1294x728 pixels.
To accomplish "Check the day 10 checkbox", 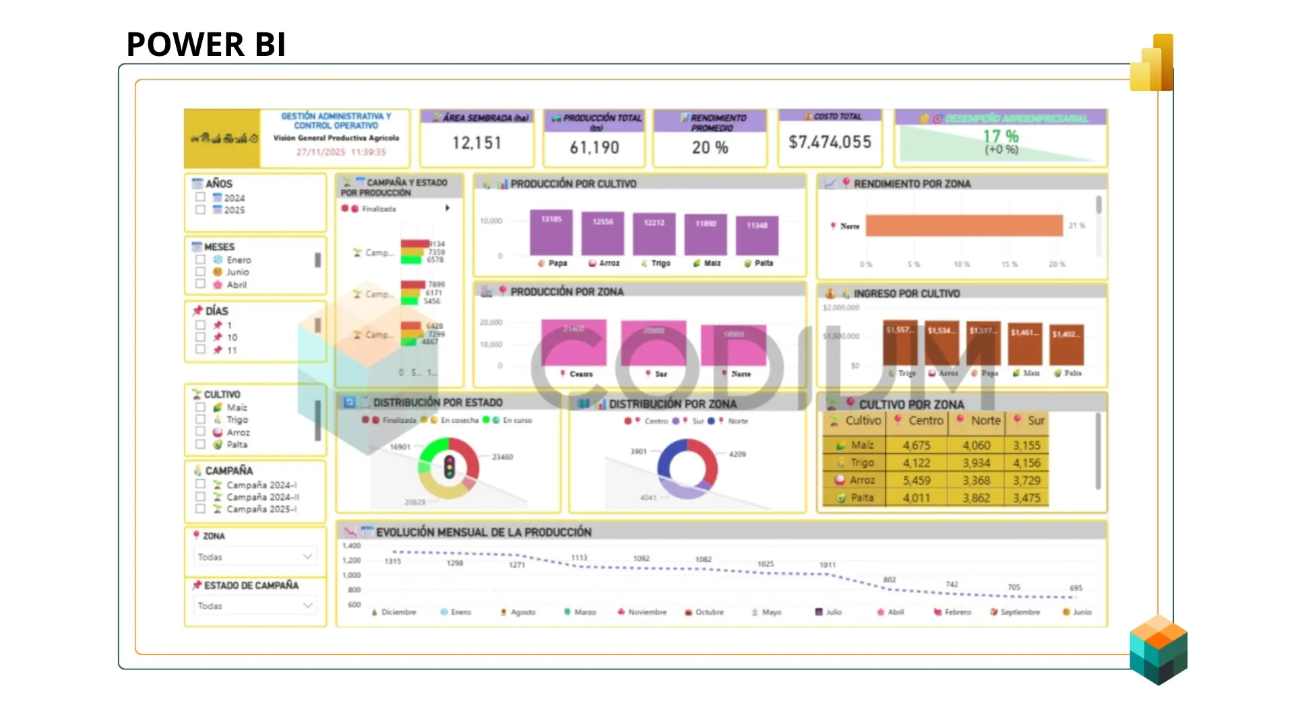I will (200, 336).
